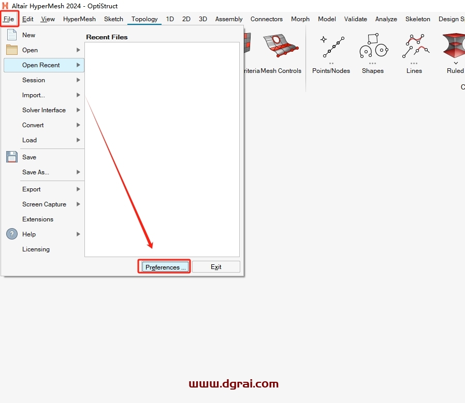Expand the Solver Interface submenu
Screen dimensions: 465x403
(x=78, y=110)
